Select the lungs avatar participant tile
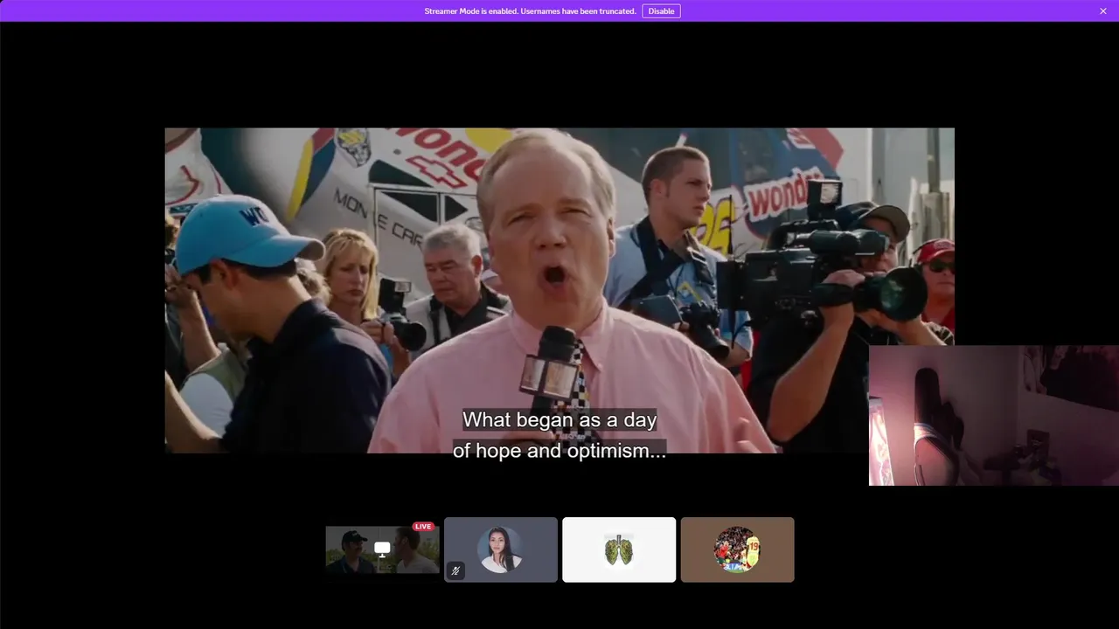The width and height of the screenshot is (1119, 629). pyautogui.click(x=619, y=550)
